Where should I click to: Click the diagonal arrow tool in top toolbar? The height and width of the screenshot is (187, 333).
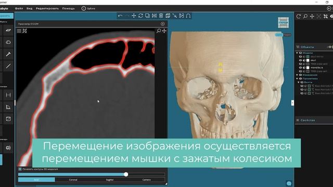click(x=175, y=16)
